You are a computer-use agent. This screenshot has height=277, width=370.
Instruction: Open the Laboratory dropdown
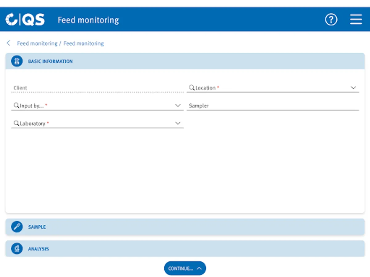178,123
